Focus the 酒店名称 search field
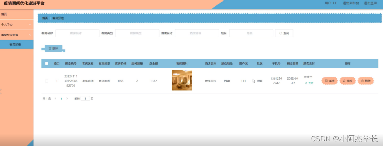 (x=197, y=33)
